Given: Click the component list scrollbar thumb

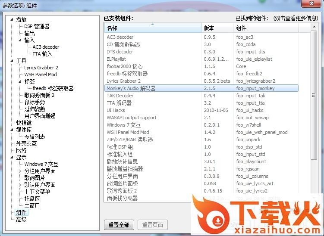Looking at the screenshot, I should click(x=314, y=95).
